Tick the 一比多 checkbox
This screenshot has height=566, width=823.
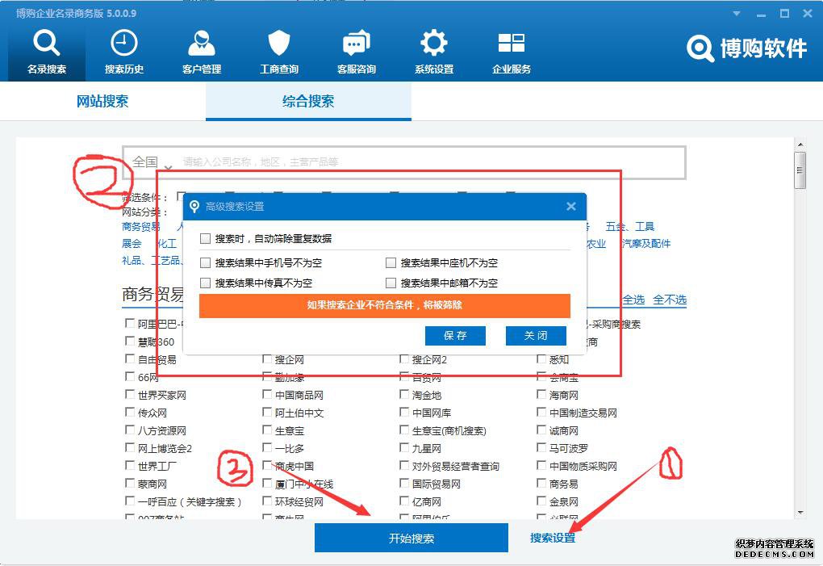tap(267, 448)
